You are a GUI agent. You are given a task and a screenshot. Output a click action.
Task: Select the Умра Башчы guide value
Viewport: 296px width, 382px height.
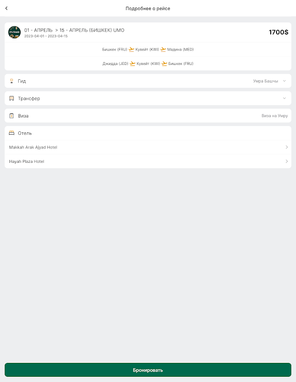click(265, 81)
